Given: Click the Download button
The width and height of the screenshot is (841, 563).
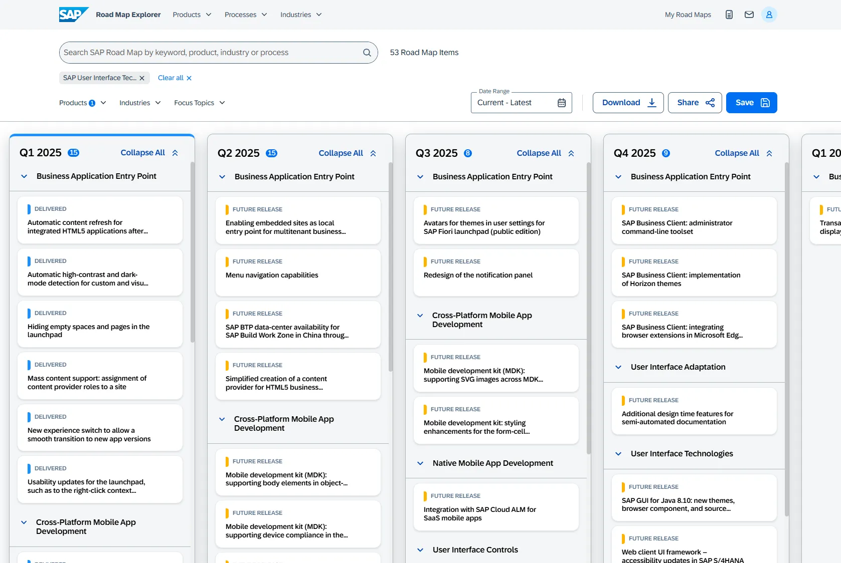Looking at the screenshot, I should (628, 103).
